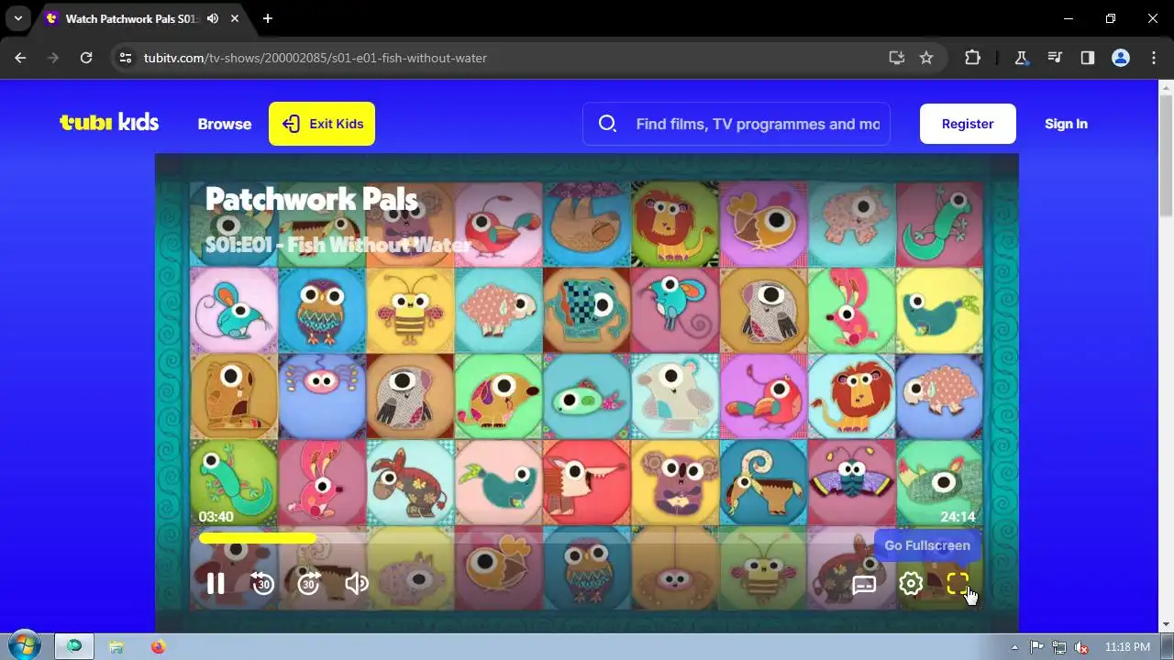
Task: Open the Chrome profile avatar
Action: tap(1121, 58)
